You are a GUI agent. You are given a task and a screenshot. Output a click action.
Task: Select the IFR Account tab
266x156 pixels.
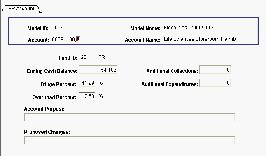pyautogui.click(x=21, y=9)
